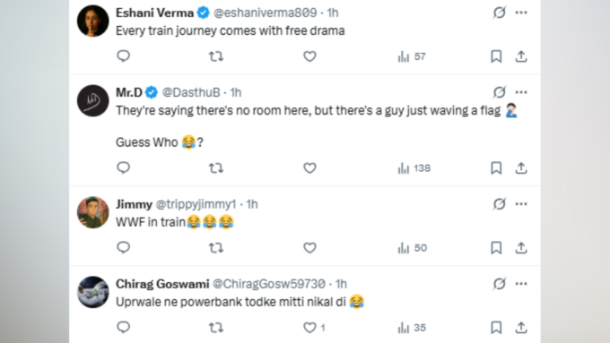Share Jimmy's WWF in train tweet
The width and height of the screenshot is (610, 343).
click(521, 248)
